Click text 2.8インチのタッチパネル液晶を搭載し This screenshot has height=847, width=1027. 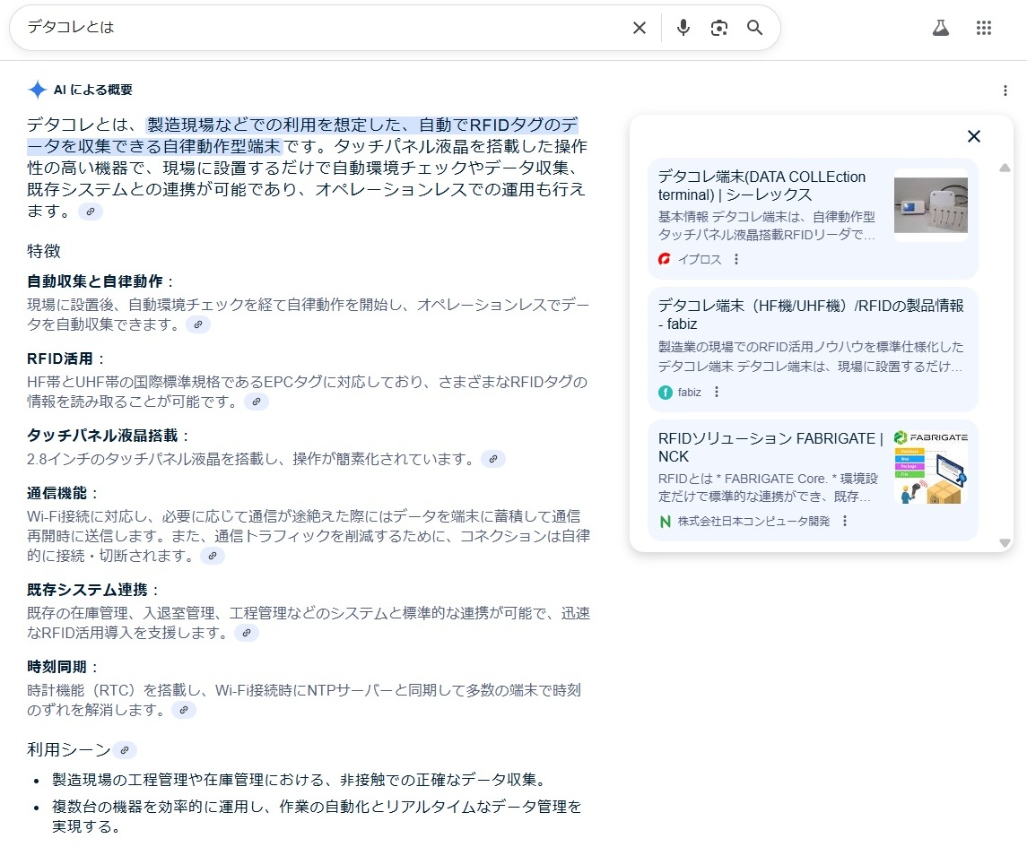click(251, 459)
